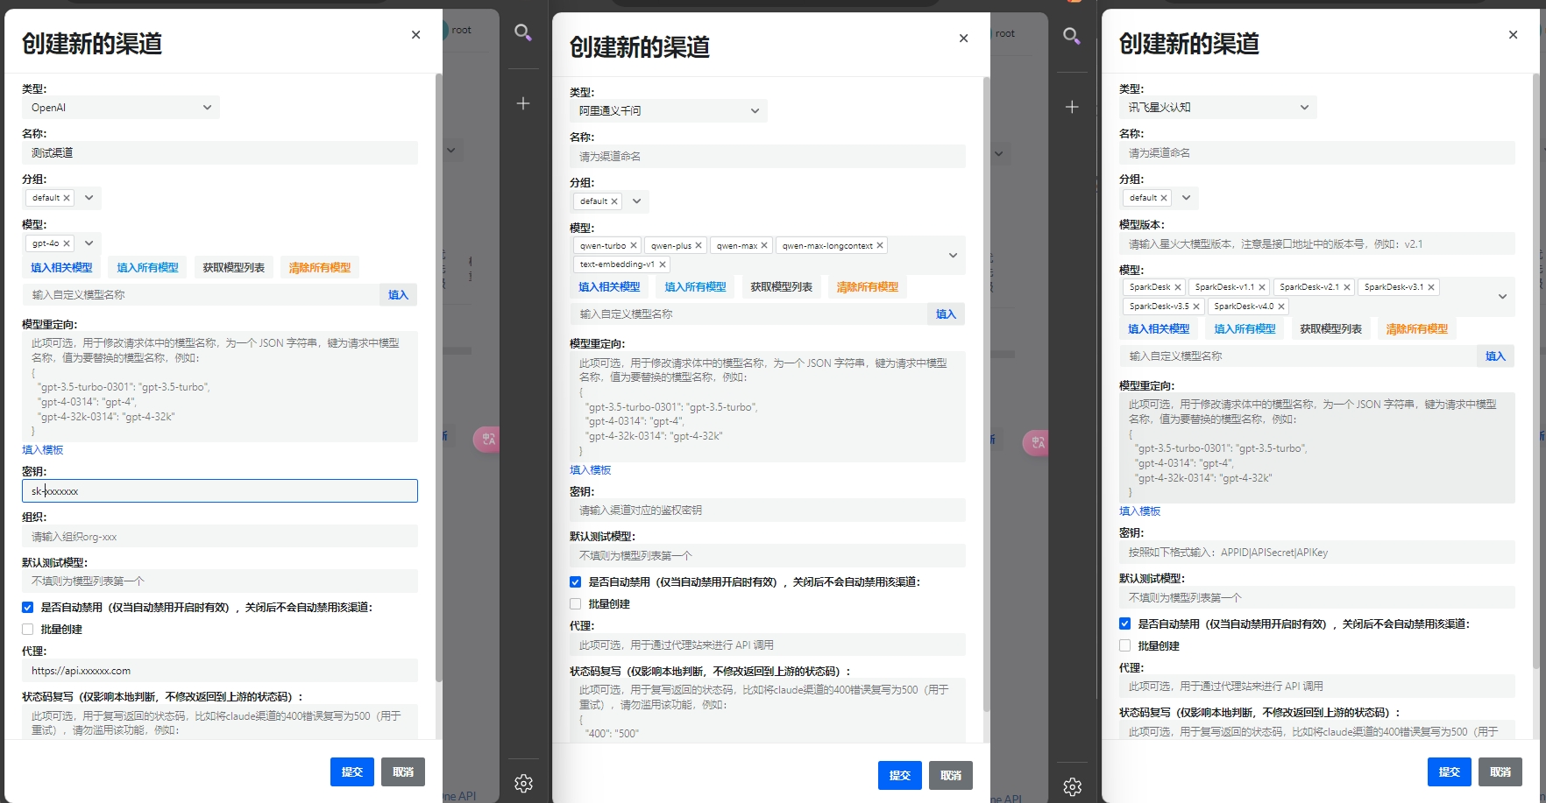Click the pink translate bubble beside OpenAI dialog
The width and height of the screenshot is (1546, 803).
click(x=486, y=440)
